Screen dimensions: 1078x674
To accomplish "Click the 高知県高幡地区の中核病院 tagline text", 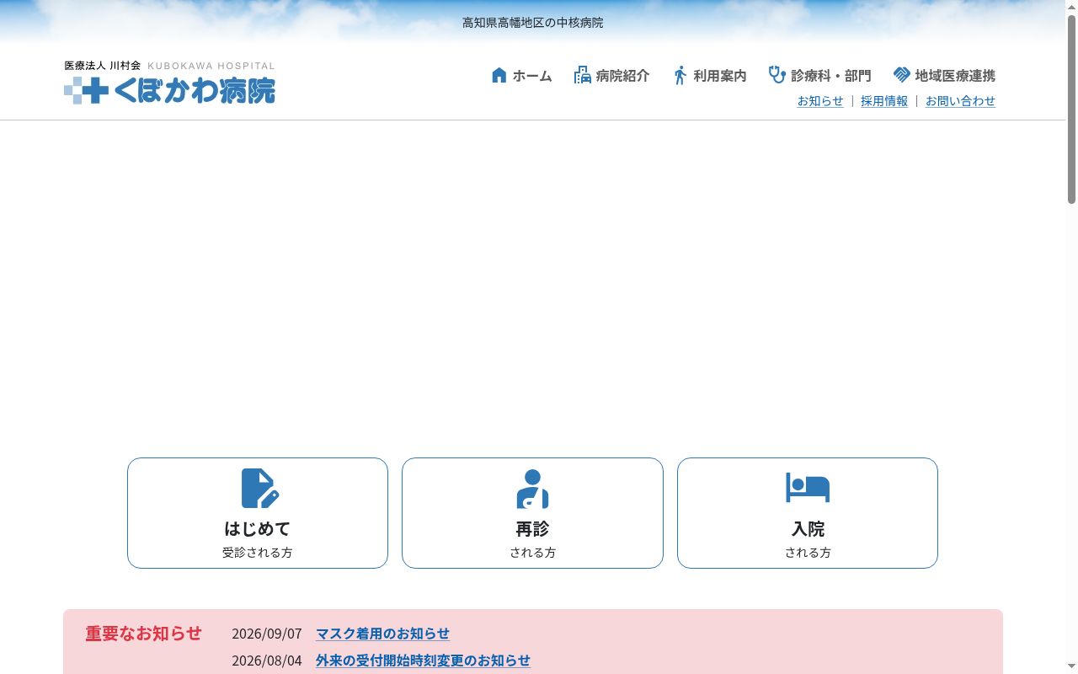I will [x=533, y=23].
